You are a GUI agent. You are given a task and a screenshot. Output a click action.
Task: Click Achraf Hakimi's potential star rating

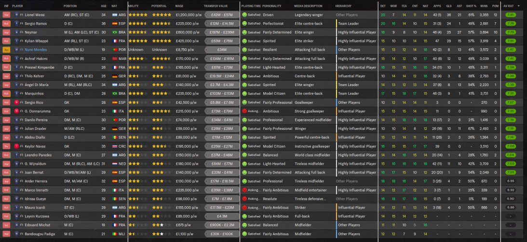point(162,58)
